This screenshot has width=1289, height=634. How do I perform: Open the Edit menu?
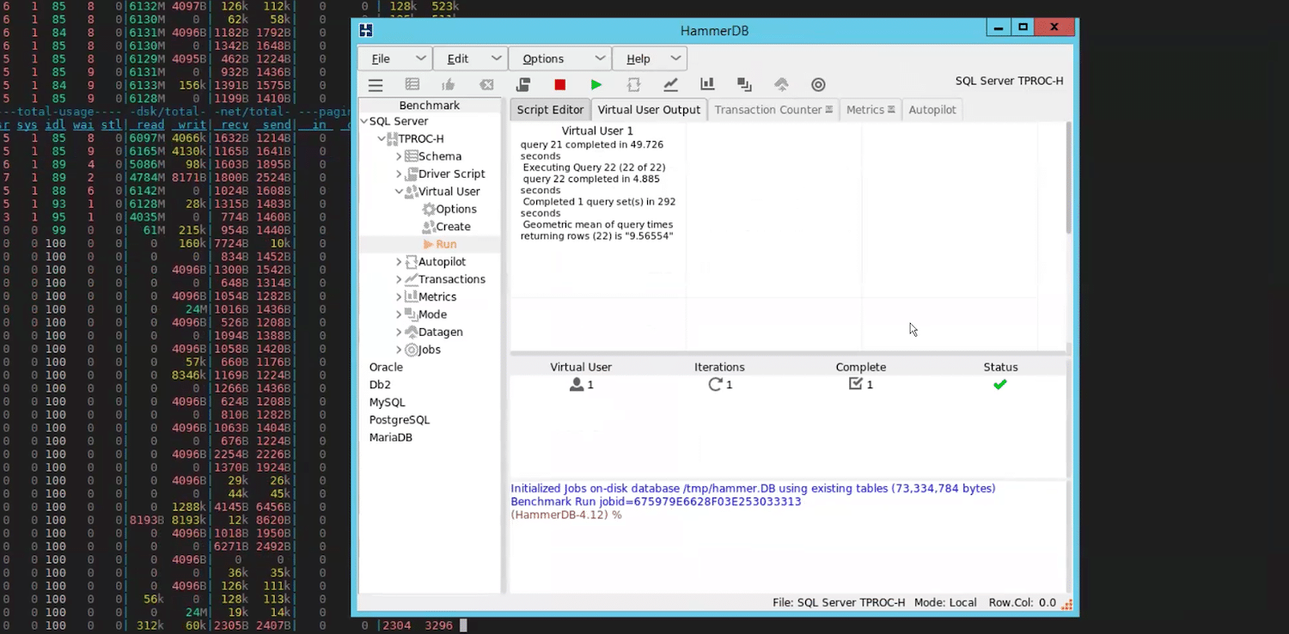470,58
